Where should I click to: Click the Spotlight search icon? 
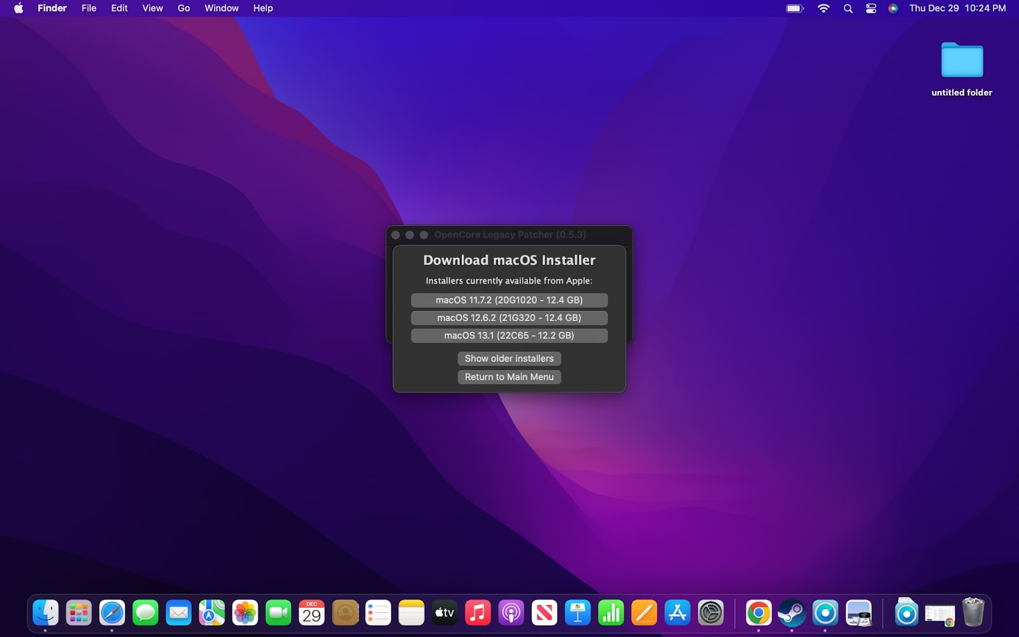(848, 8)
